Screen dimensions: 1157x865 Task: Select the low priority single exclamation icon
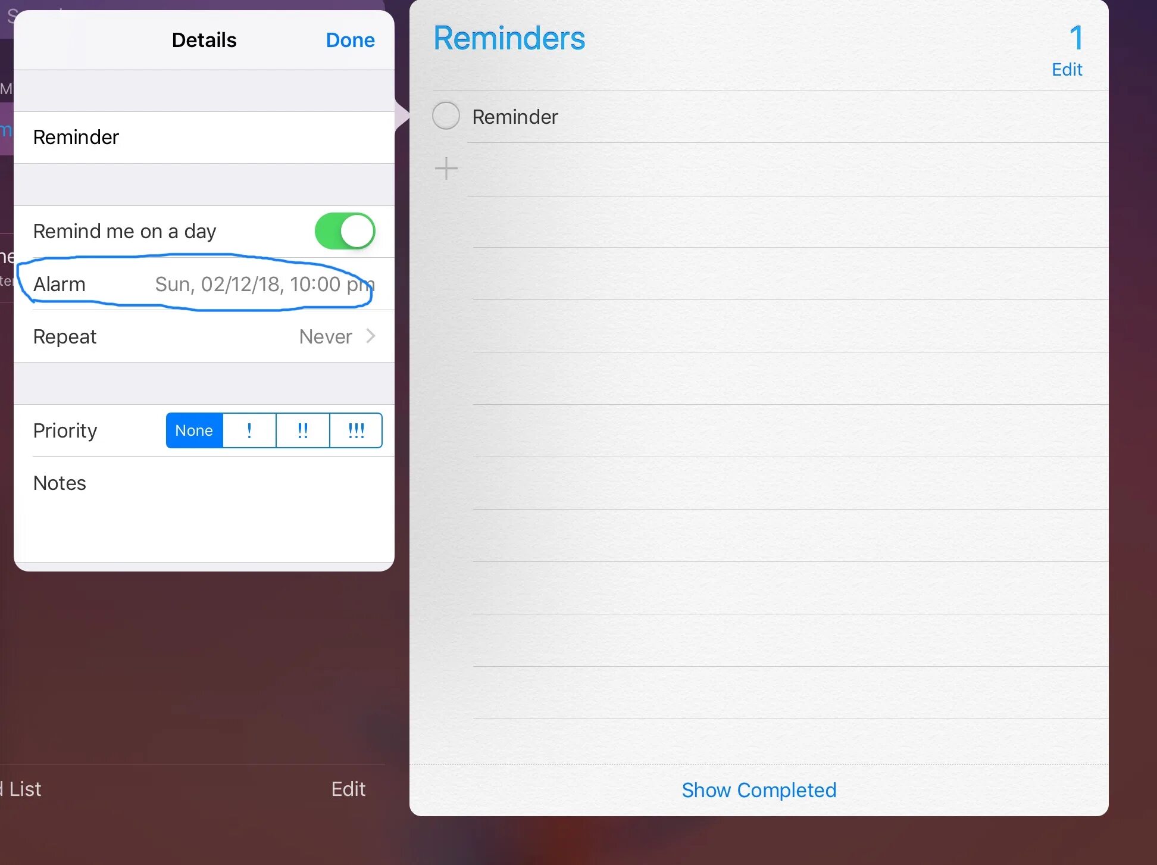(249, 430)
